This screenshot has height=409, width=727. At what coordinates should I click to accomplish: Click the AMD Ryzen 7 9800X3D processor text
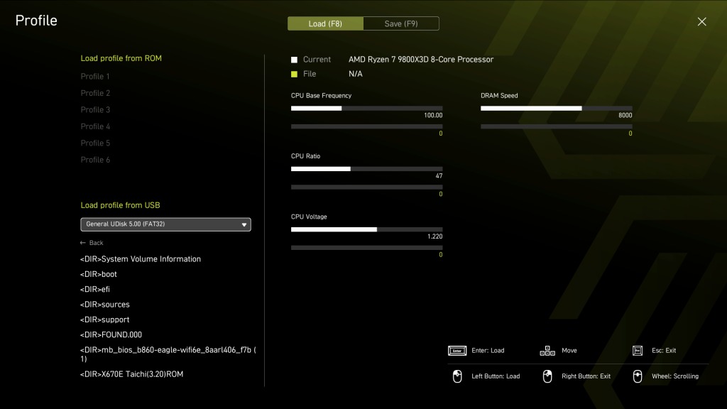pyautogui.click(x=421, y=60)
